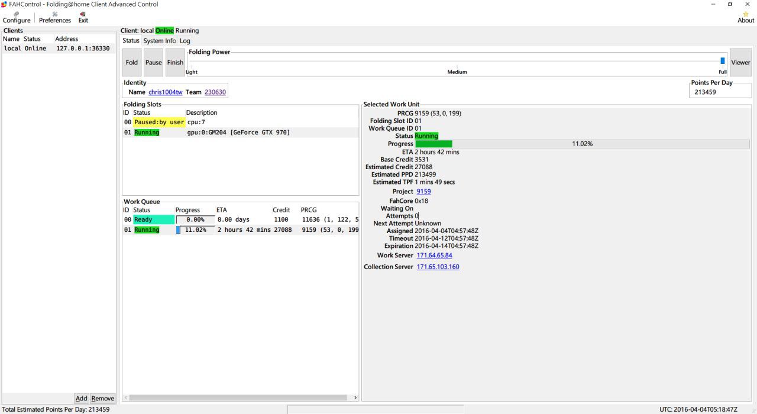Minimize the FAHControl window

pos(713,4)
